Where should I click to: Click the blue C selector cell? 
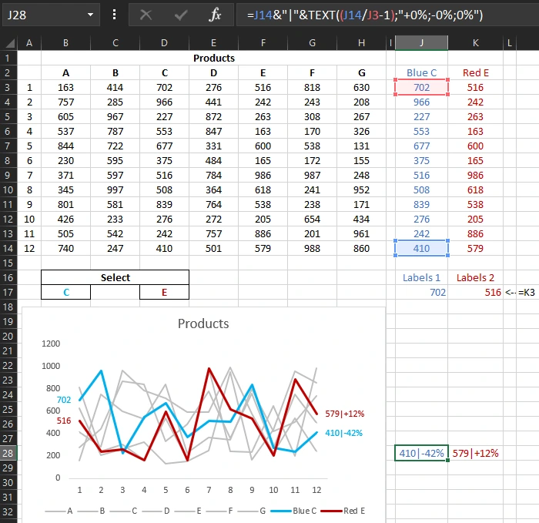pos(66,292)
